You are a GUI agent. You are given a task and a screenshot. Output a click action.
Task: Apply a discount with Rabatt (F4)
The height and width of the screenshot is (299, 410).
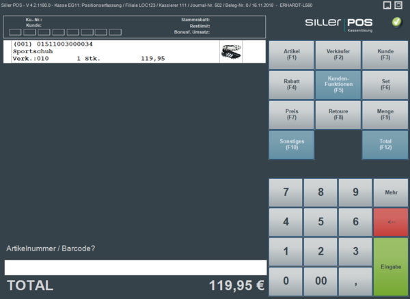pyautogui.click(x=292, y=84)
